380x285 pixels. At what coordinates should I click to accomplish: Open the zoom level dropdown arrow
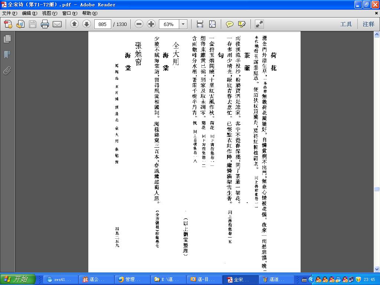click(x=183, y=24)
